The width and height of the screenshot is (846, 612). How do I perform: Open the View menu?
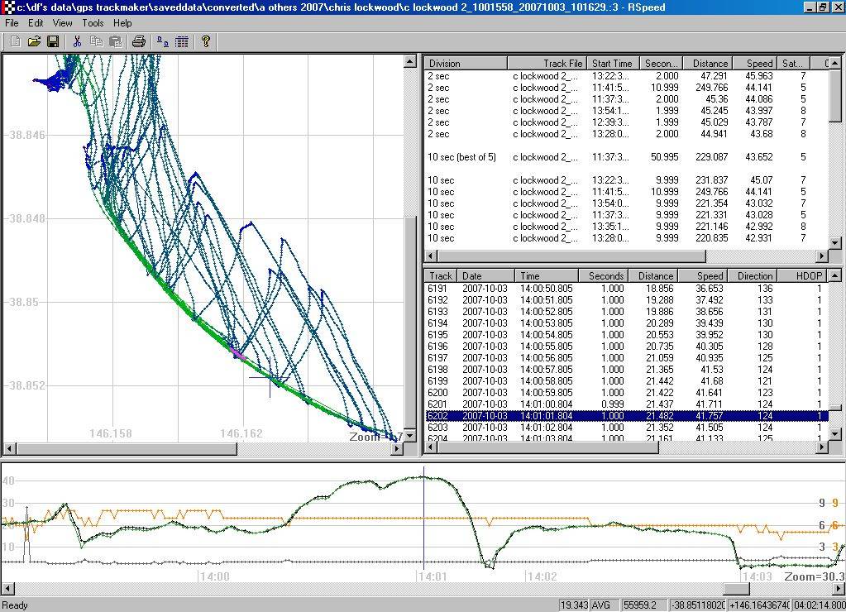(62, 23)
